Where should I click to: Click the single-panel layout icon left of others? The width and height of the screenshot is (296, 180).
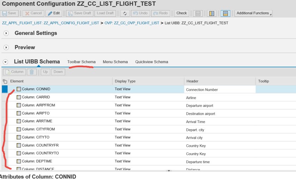pos(198,13)
